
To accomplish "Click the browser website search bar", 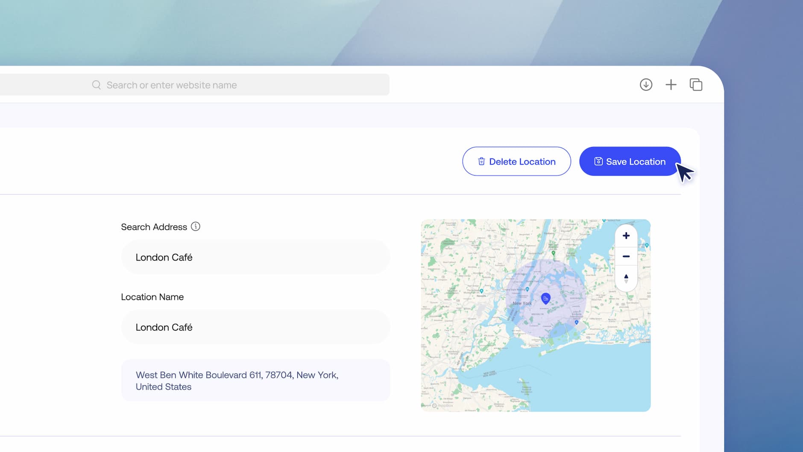I will pos(194,85).
